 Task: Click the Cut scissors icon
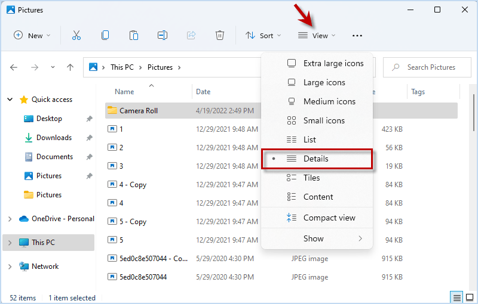click(76, 36)
